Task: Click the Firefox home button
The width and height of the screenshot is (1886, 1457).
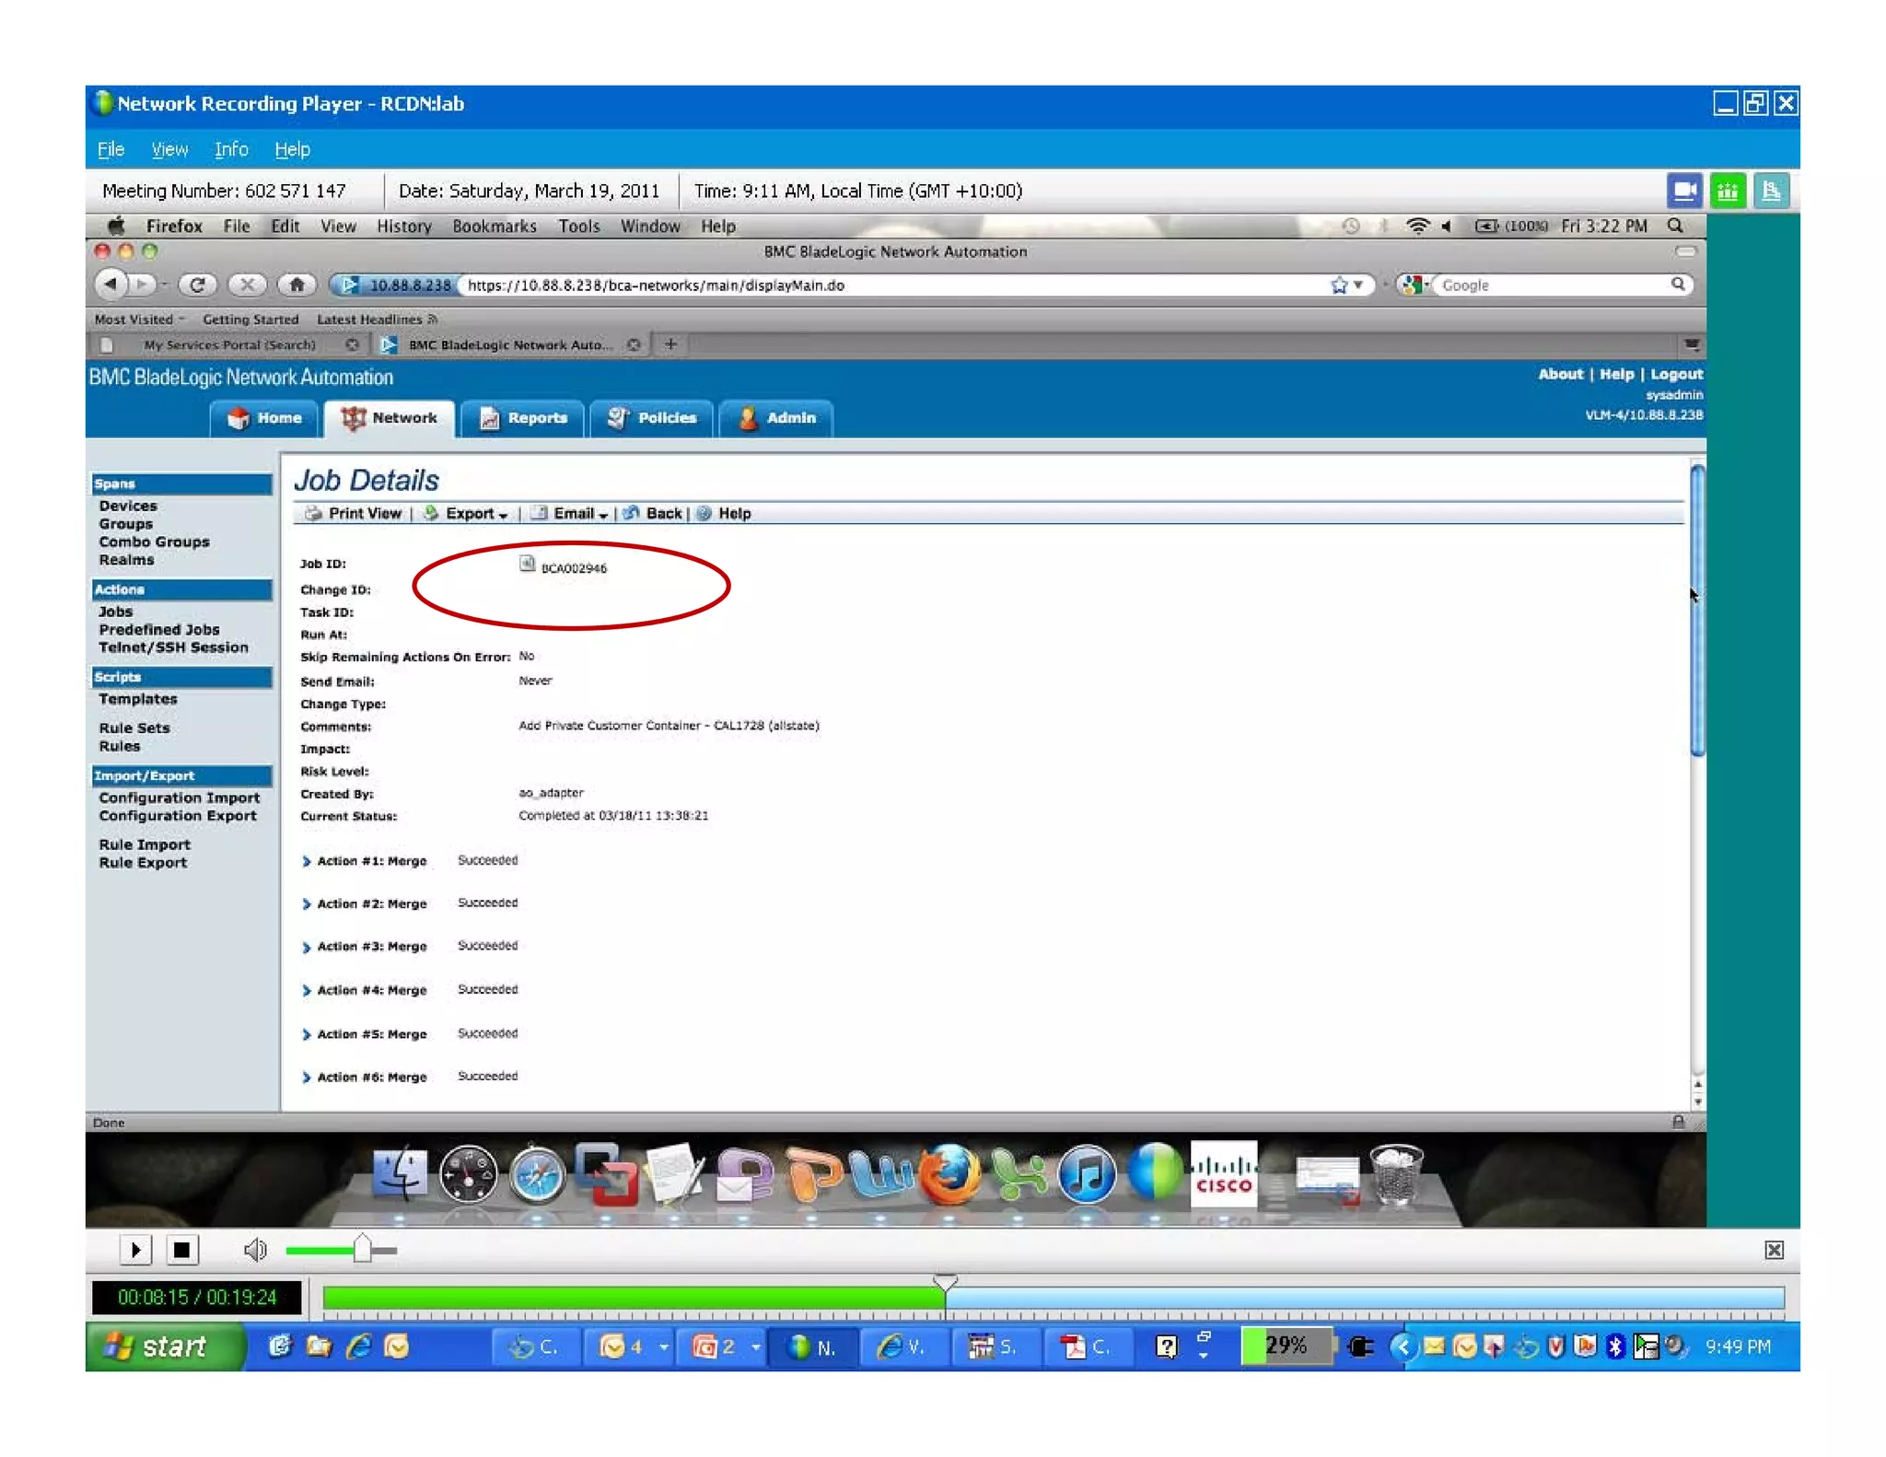Action: point(297,285)
